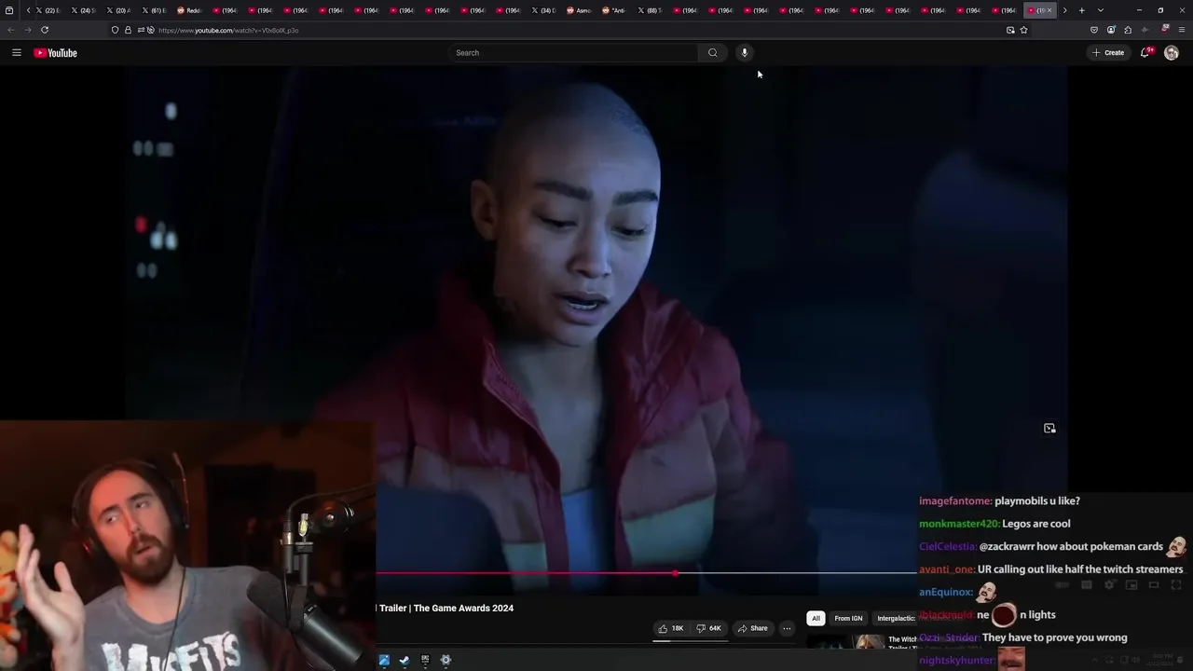Screen dimensions: 1193x671
Task: Go to the YouTube home logo
Action: 55,53
